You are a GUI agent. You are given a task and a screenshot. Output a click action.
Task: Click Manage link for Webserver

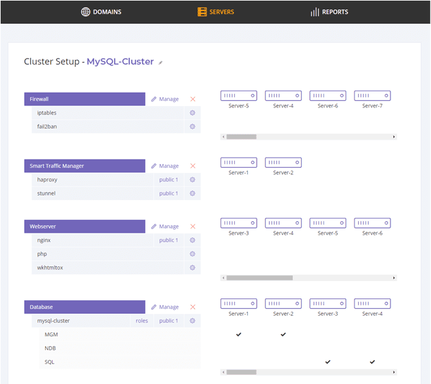165,226
